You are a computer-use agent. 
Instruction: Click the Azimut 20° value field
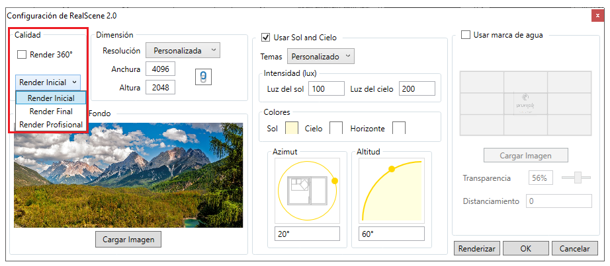307,234
